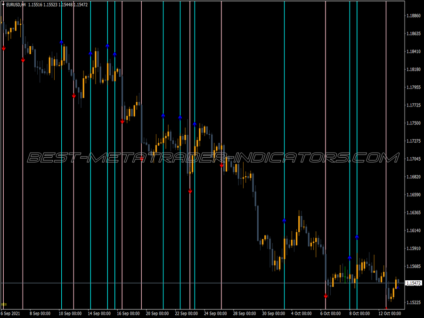The image size is (424, 318).
Task: Click price level 1.18180 on the price axis
Action: 414,70
